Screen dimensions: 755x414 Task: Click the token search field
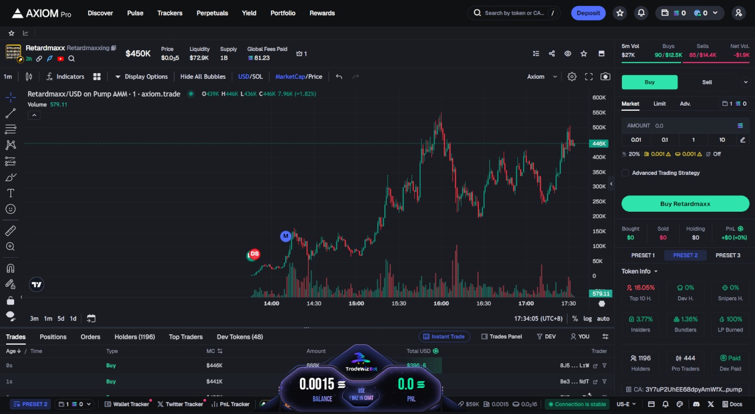click(x=514, y=13)
